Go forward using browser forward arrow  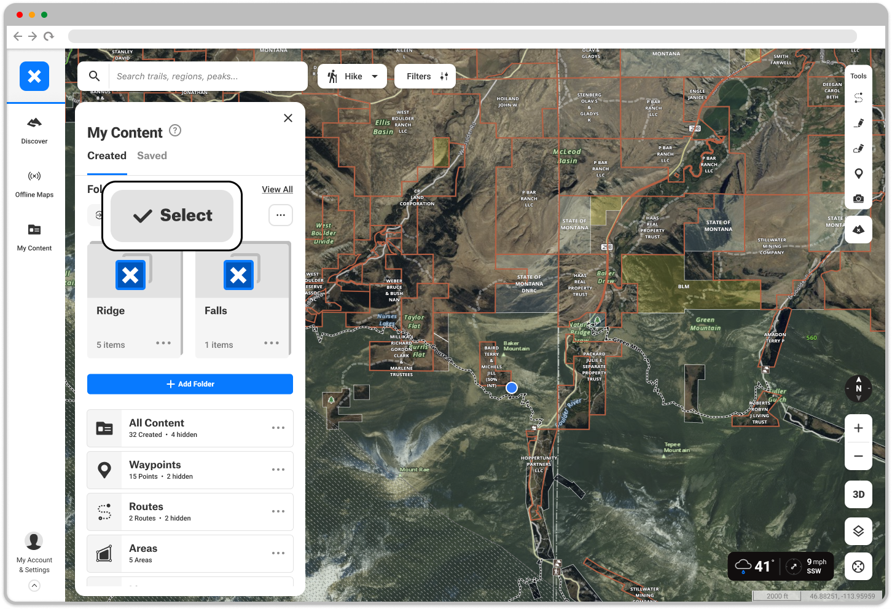33,36
